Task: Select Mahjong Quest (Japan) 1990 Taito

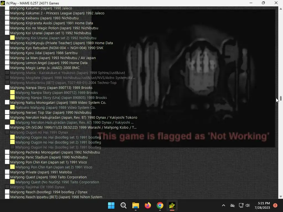Action: pyautogui.click(x=48, y=177)
